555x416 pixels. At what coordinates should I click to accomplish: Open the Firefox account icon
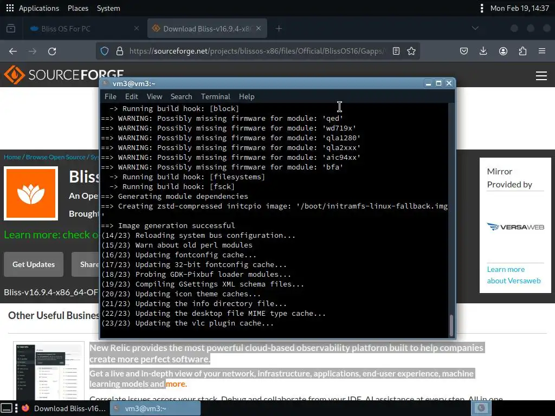point(503,51)
